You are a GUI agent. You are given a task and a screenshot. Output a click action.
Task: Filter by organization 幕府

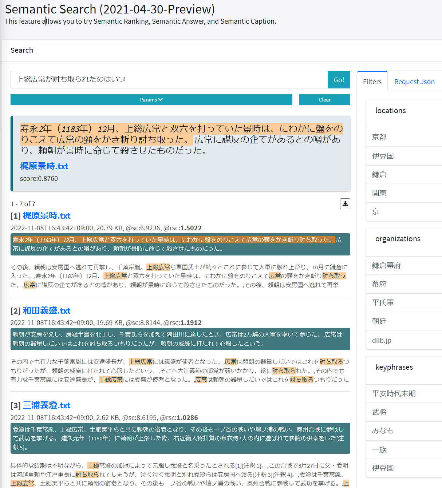click(404, 284)
